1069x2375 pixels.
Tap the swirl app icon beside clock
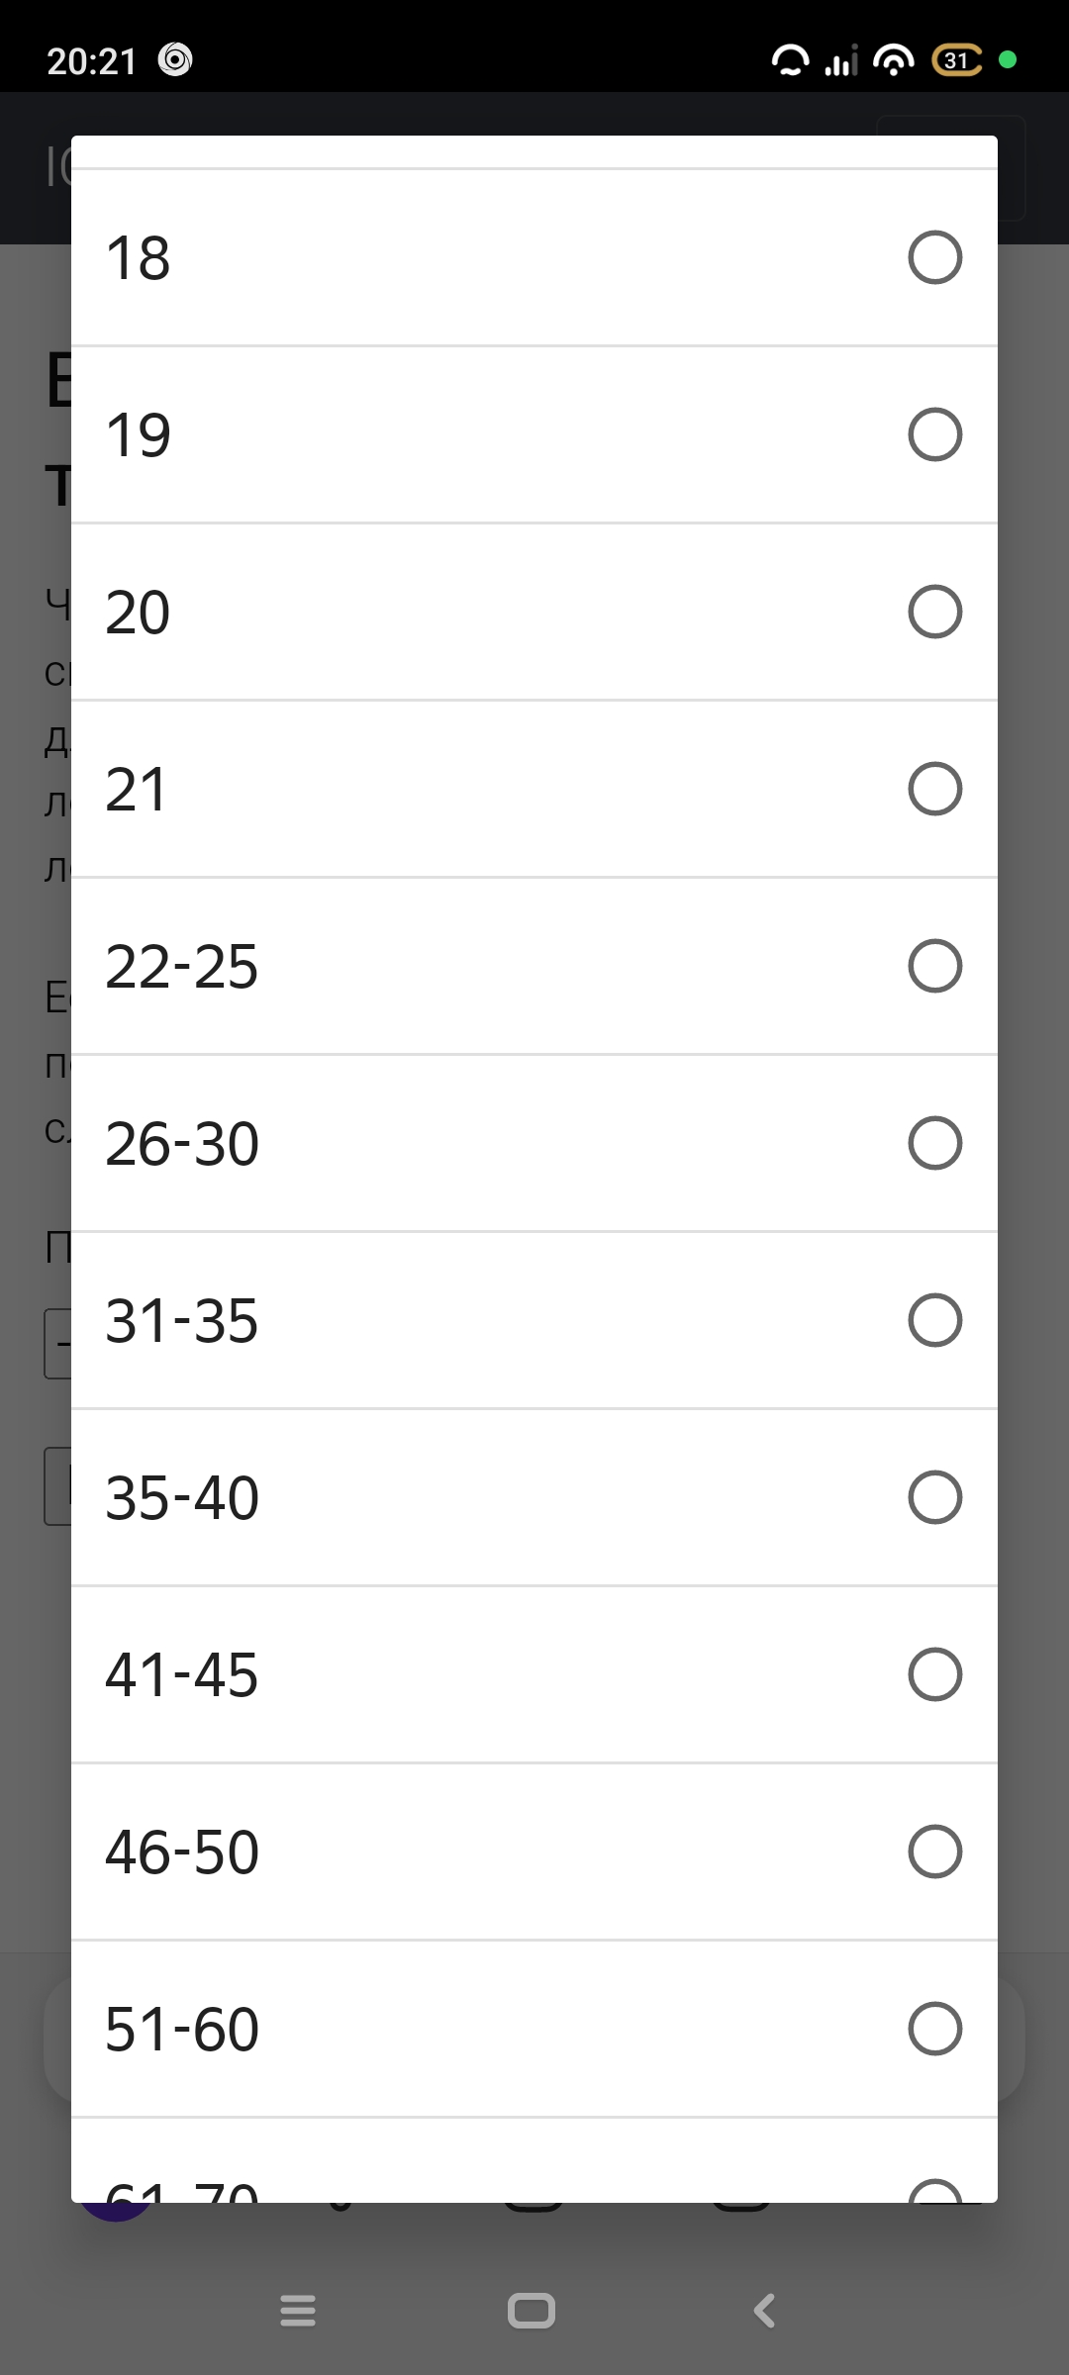pyautogui.click(x=175, y=60)
